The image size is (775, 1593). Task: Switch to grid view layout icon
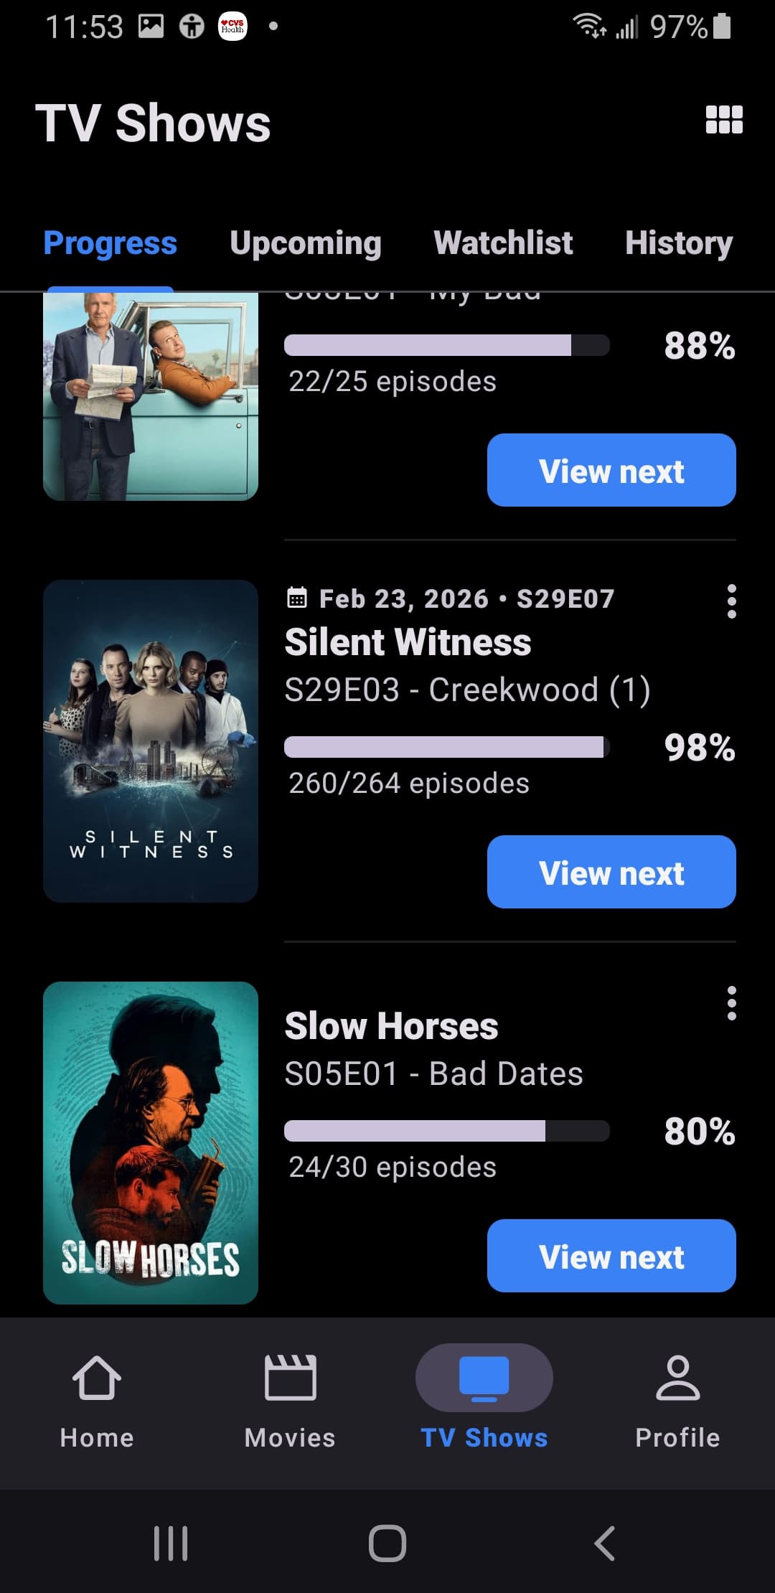(x=724, y=120)
